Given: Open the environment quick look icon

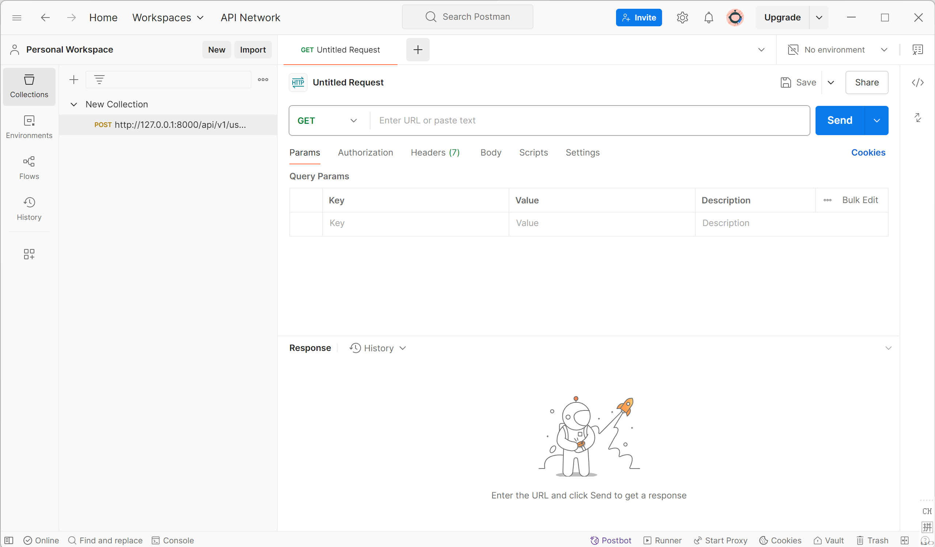Looking at the screenshot, I should 917,50.
